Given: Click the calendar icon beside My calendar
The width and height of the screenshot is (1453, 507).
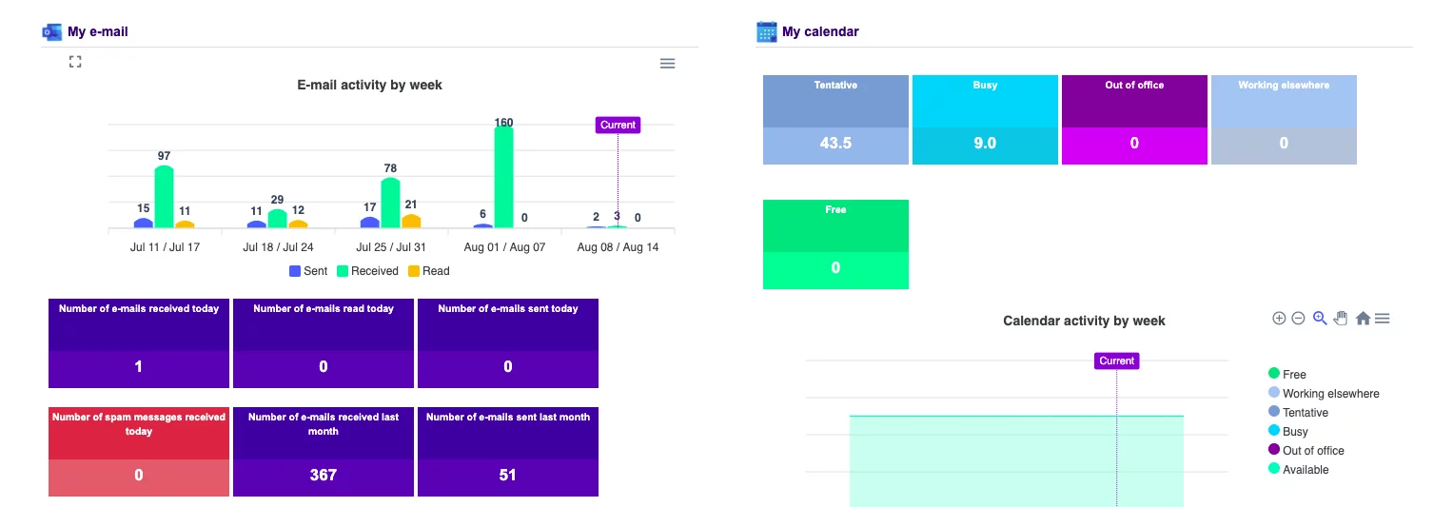Looking at the screenshot, I should click(x=767, y=31).
